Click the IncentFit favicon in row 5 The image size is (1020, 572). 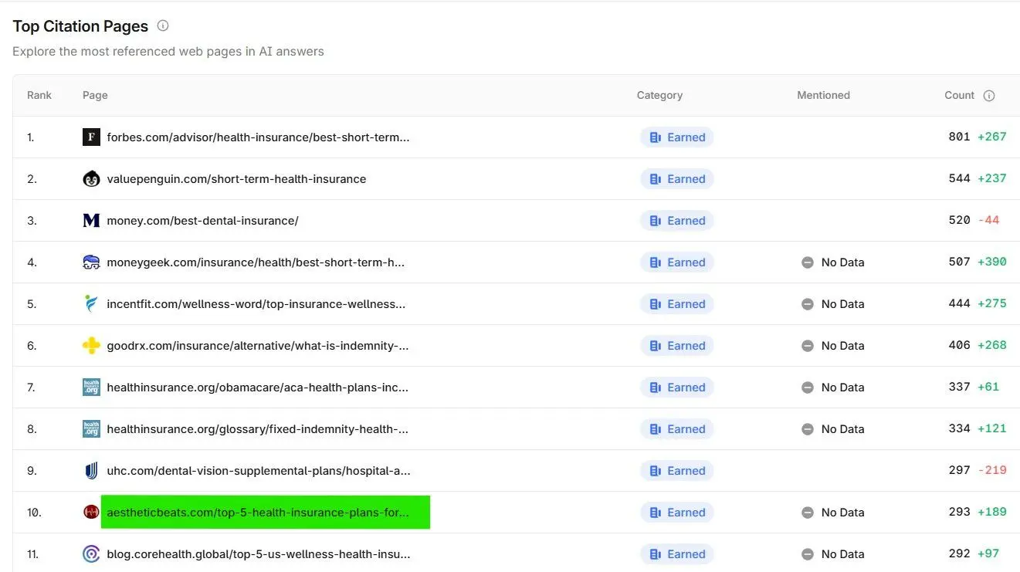[x=91, y=304]
